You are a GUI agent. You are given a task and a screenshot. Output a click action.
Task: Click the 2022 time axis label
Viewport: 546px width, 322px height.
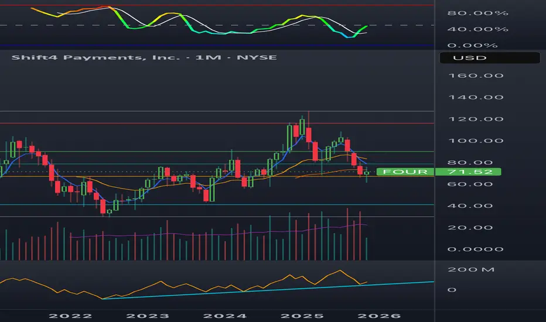(70, 316)
